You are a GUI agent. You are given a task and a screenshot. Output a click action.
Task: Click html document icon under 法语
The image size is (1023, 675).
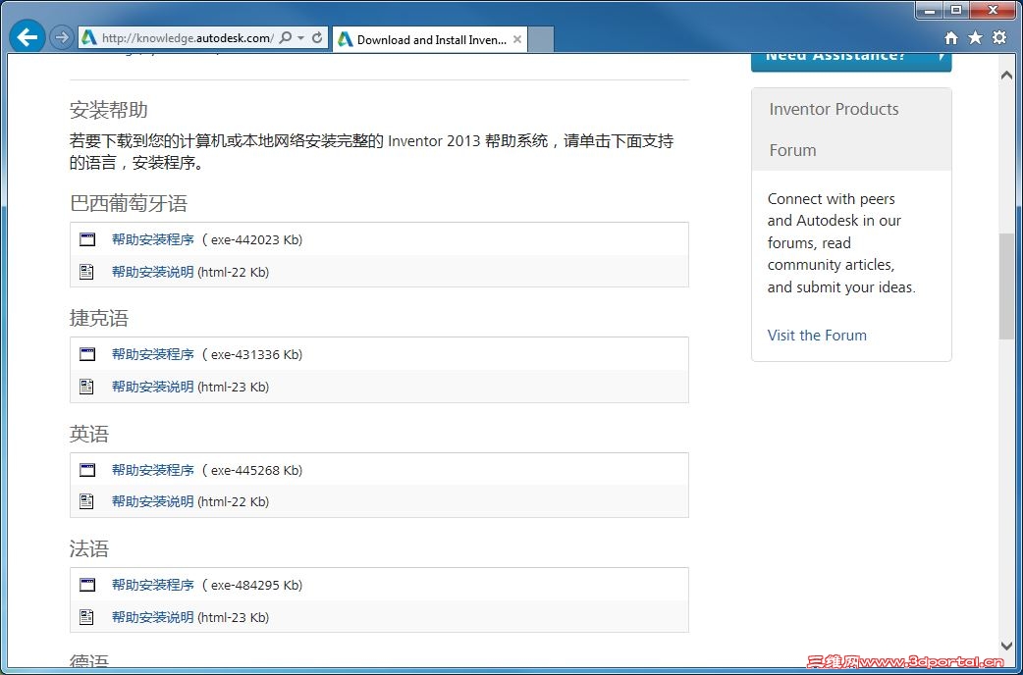86,617
